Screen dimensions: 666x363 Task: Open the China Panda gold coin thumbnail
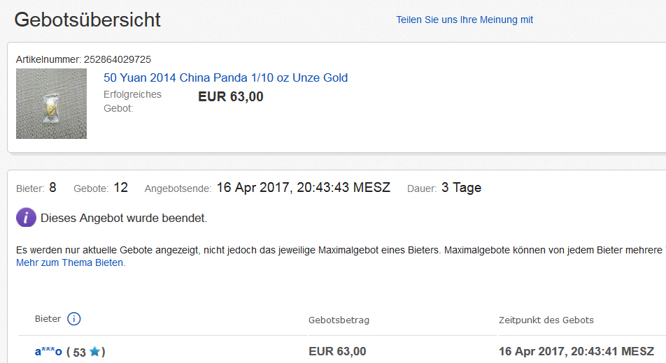click(51, 103)
